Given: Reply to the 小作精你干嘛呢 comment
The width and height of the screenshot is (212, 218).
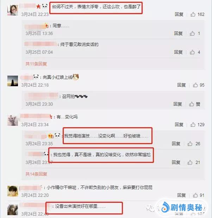Looking at the screenshot, I should pos(181,195).
